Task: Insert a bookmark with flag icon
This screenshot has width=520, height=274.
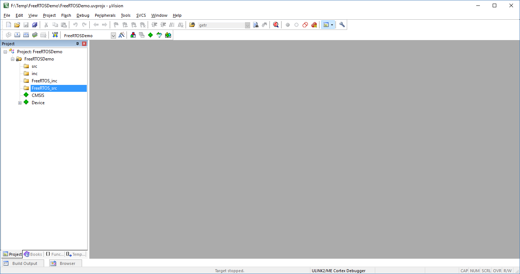Action: coord(116,25)
